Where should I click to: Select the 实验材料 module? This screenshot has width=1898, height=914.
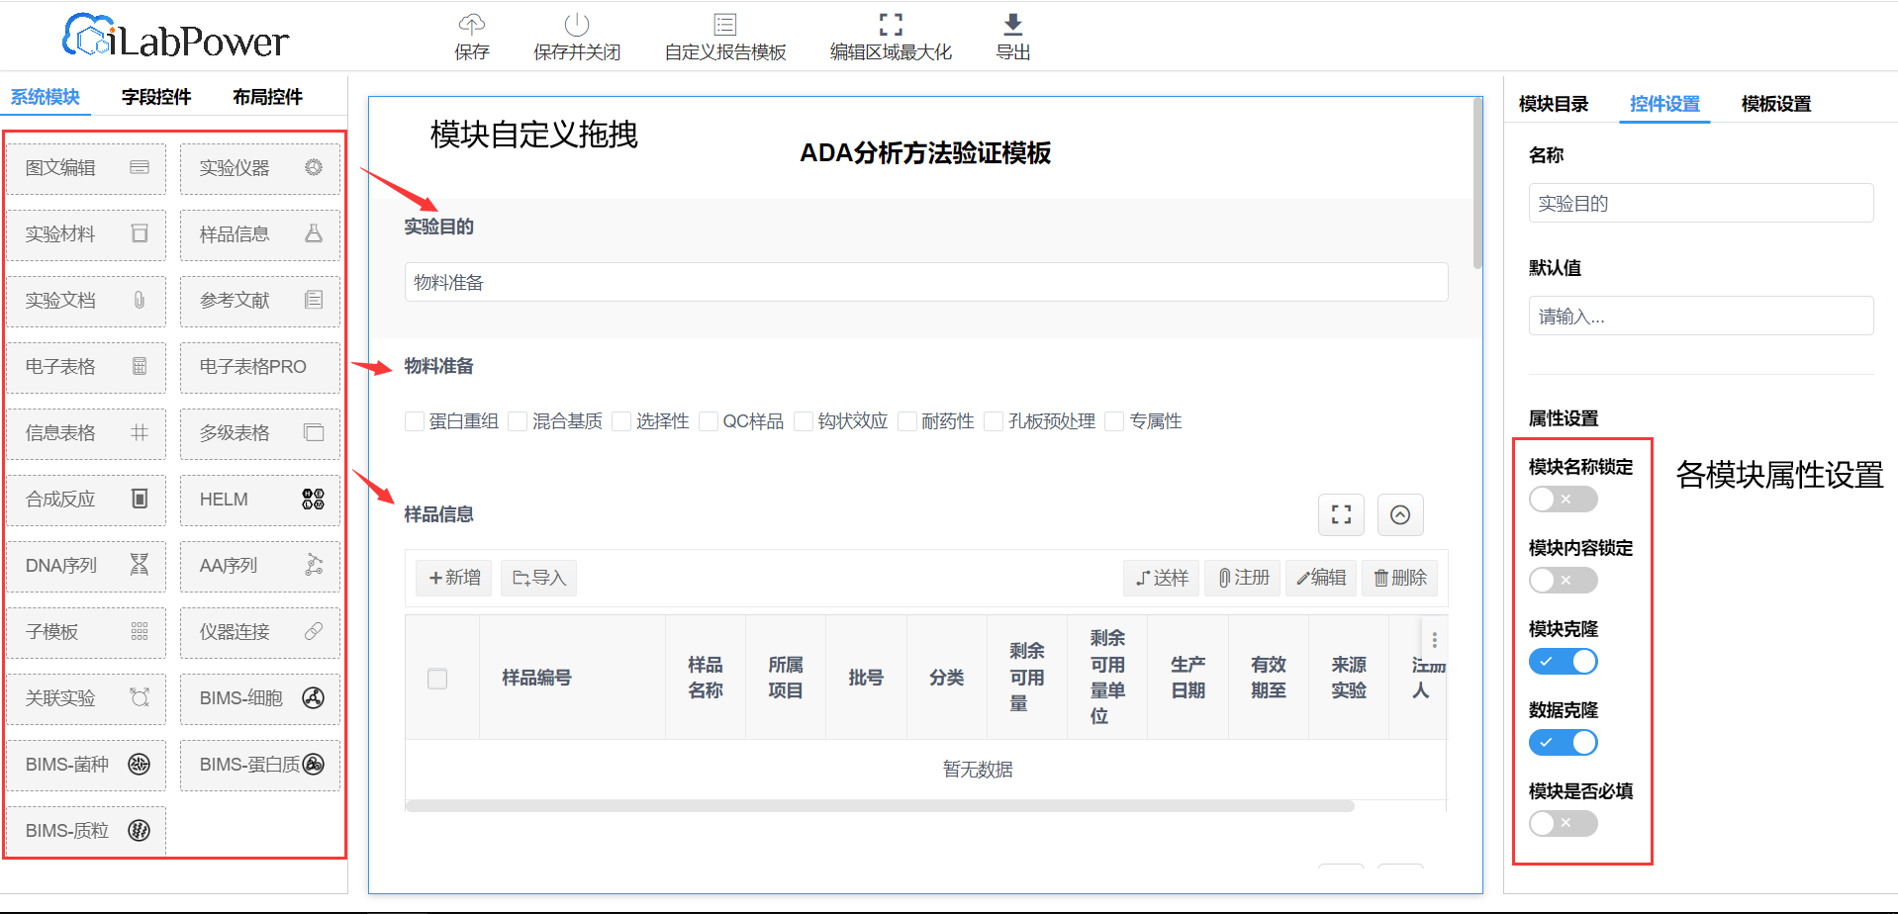(x=87, y=234)
